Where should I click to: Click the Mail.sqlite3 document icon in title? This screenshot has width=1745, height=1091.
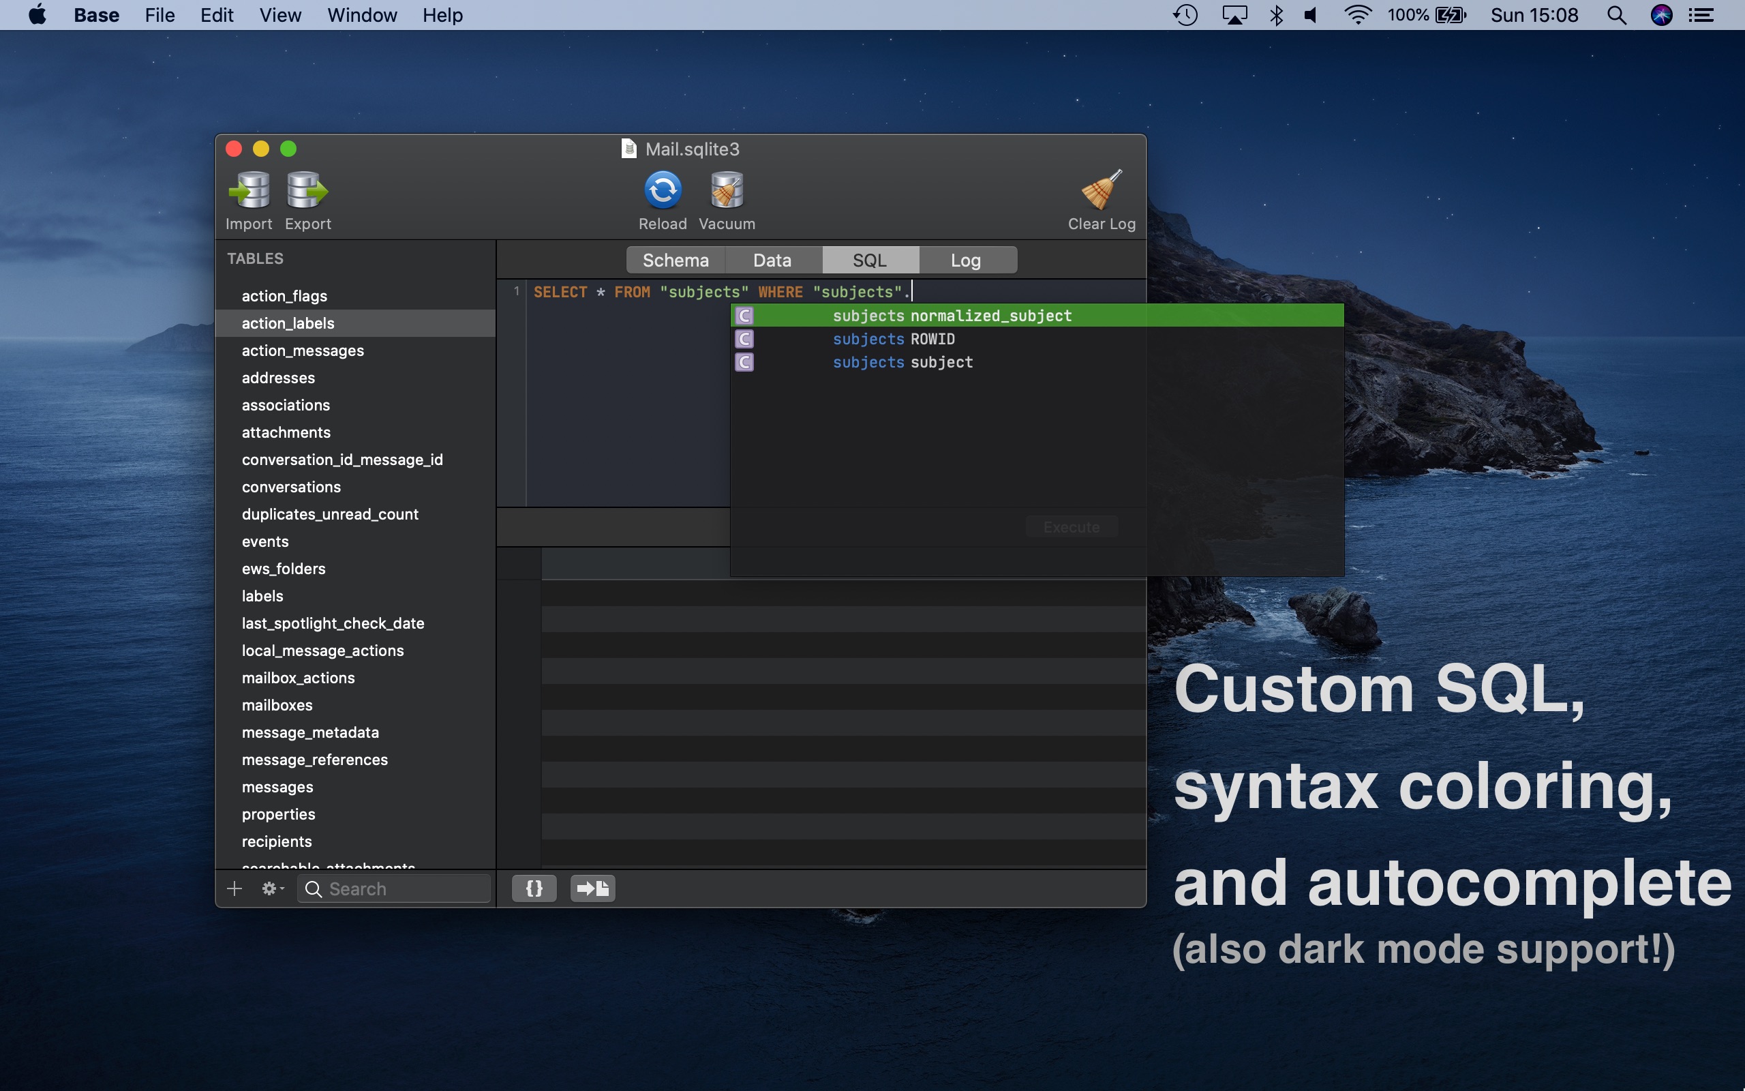[628, 149]
